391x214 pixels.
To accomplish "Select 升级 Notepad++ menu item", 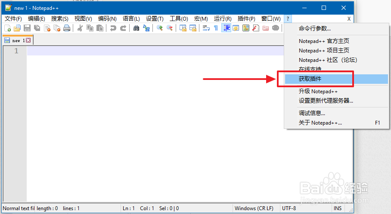I will tap(337, 92).
